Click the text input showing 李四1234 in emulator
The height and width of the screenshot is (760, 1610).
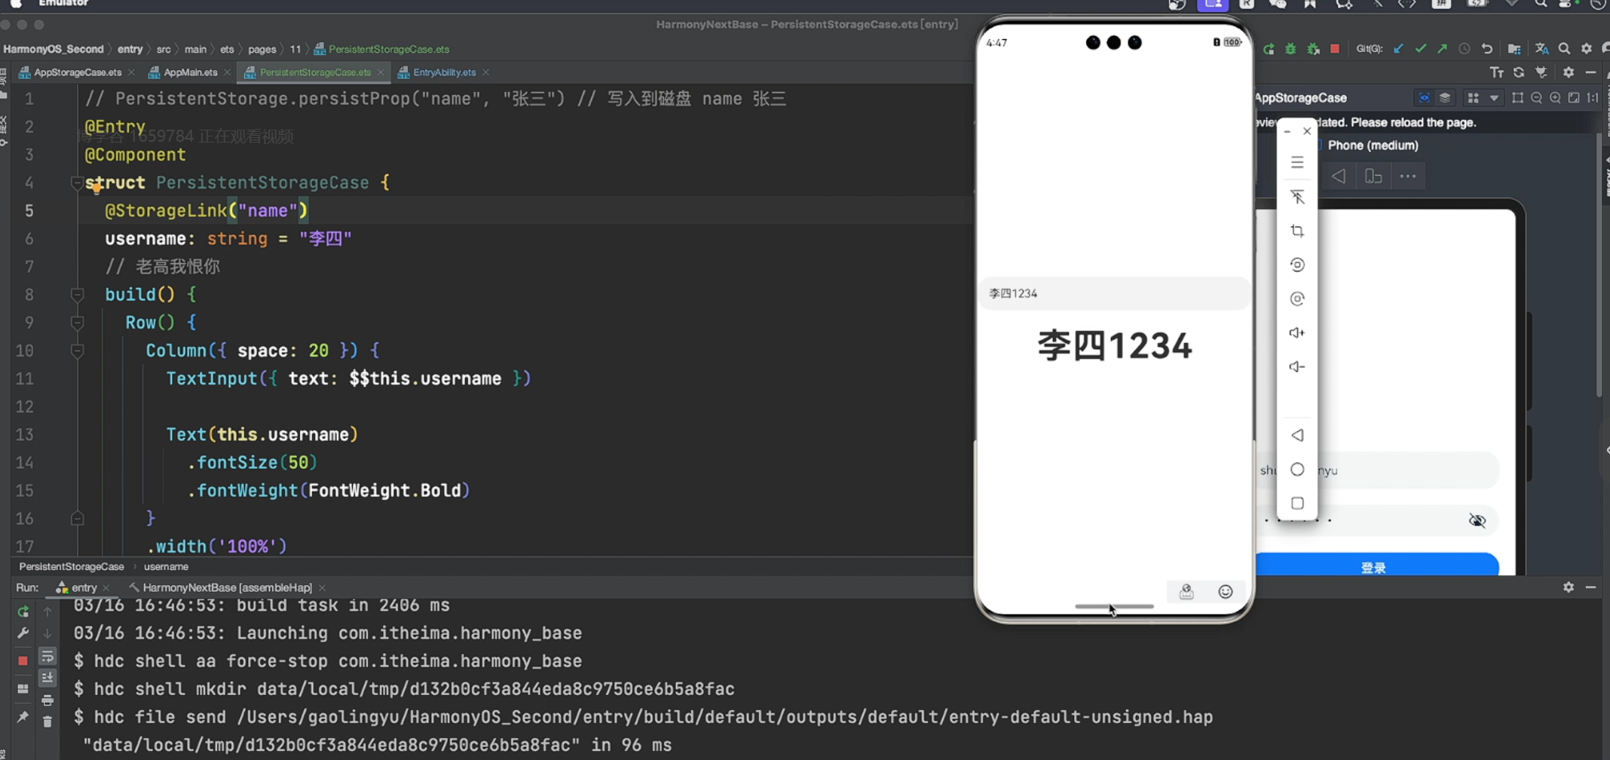tap(1114, 293)
